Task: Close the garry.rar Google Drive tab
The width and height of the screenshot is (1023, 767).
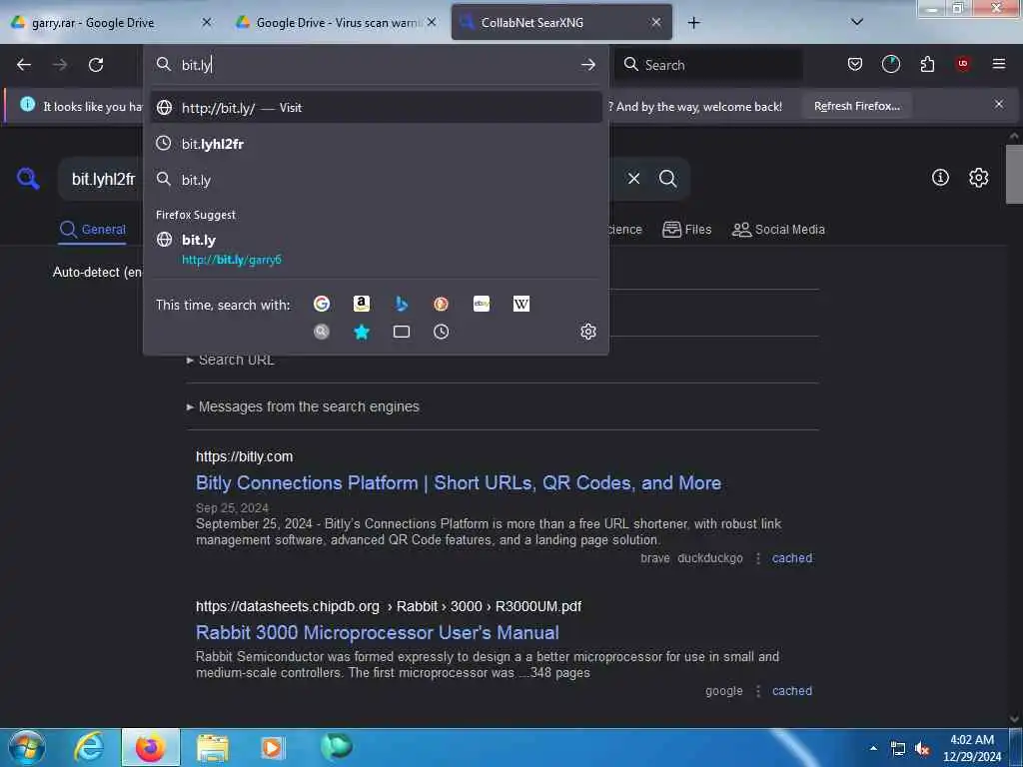Action: pyautogui.click(x=206, y=22)
